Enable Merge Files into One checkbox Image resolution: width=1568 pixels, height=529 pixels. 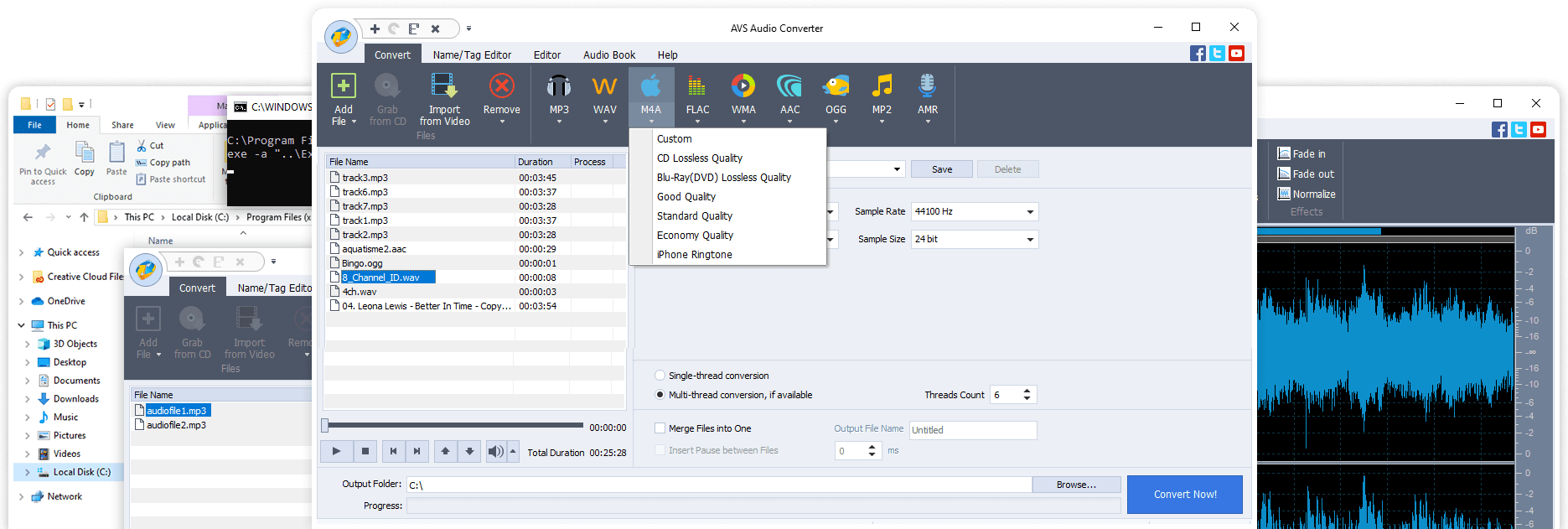click(660, 428)
